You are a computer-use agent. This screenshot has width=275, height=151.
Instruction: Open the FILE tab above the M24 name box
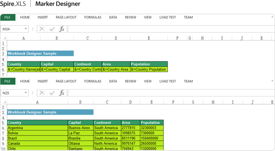(8, 18)
